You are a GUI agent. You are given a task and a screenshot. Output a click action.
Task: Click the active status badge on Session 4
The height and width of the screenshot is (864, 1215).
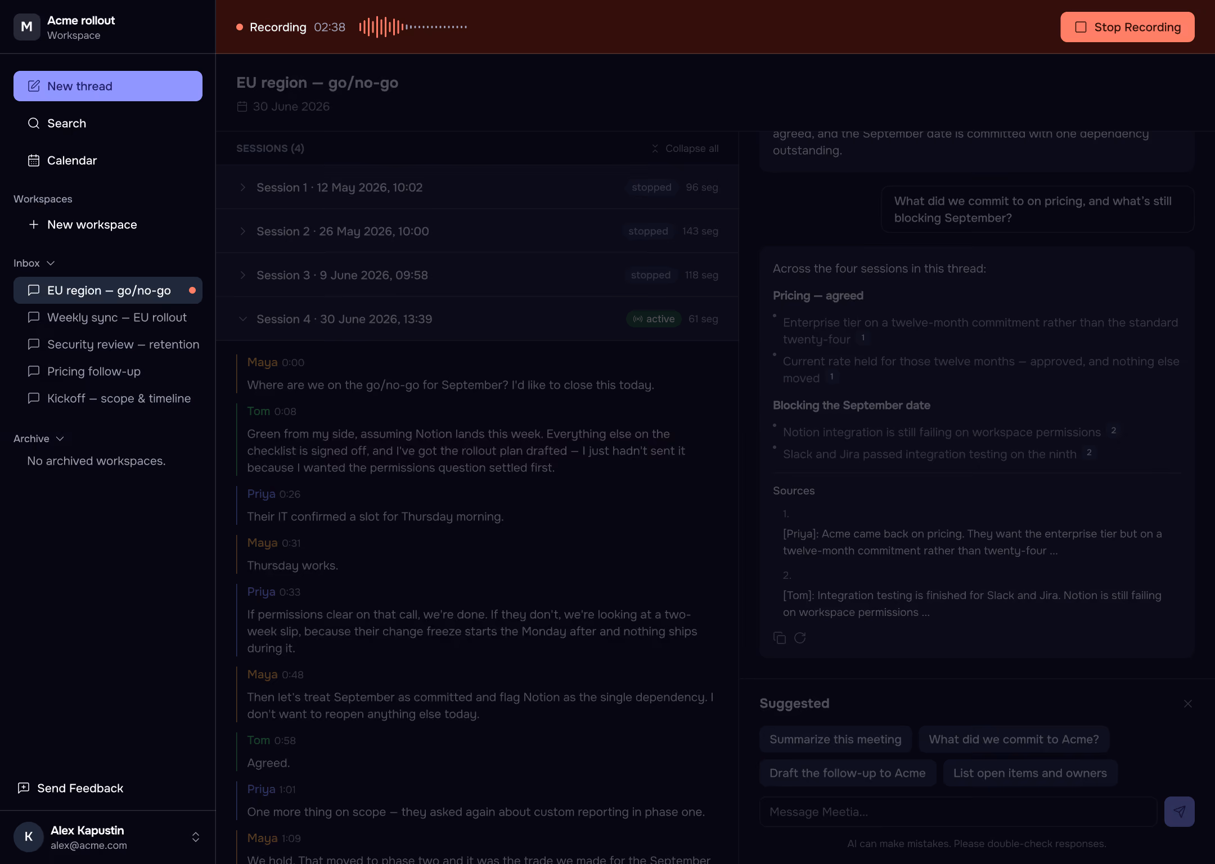[654, 319]
